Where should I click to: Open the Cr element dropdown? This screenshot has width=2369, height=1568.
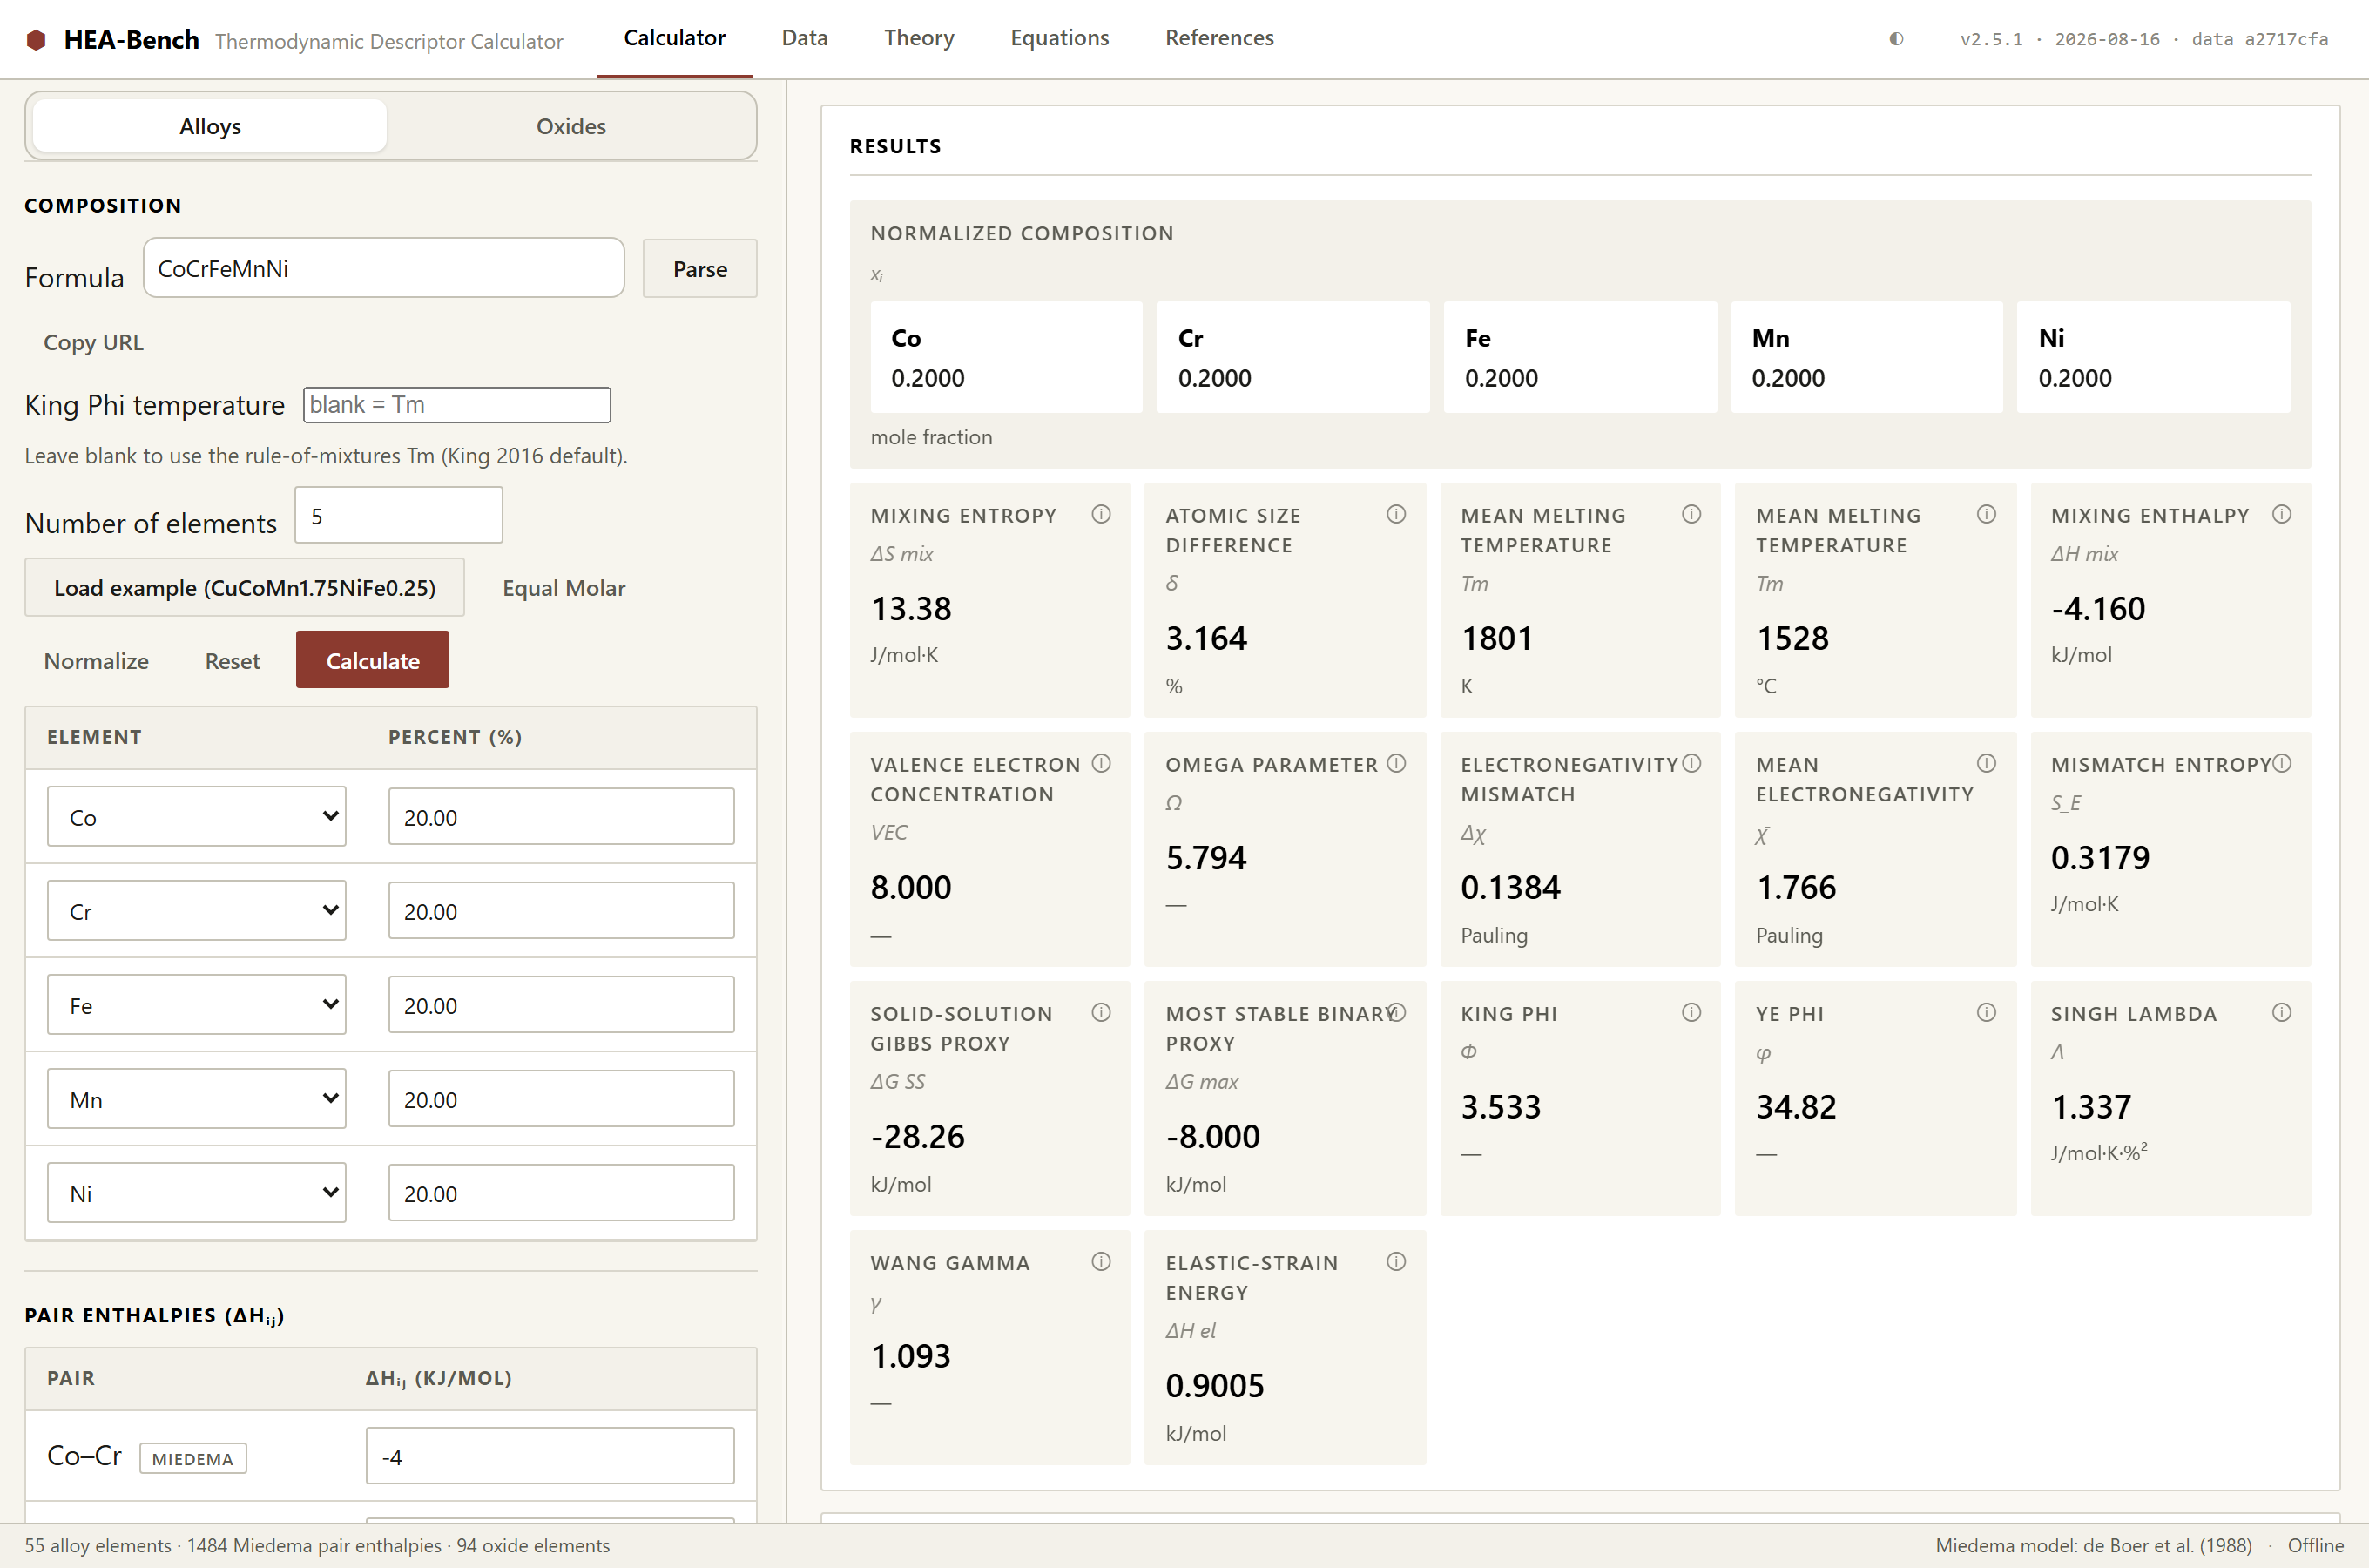[x=196, y=910]
